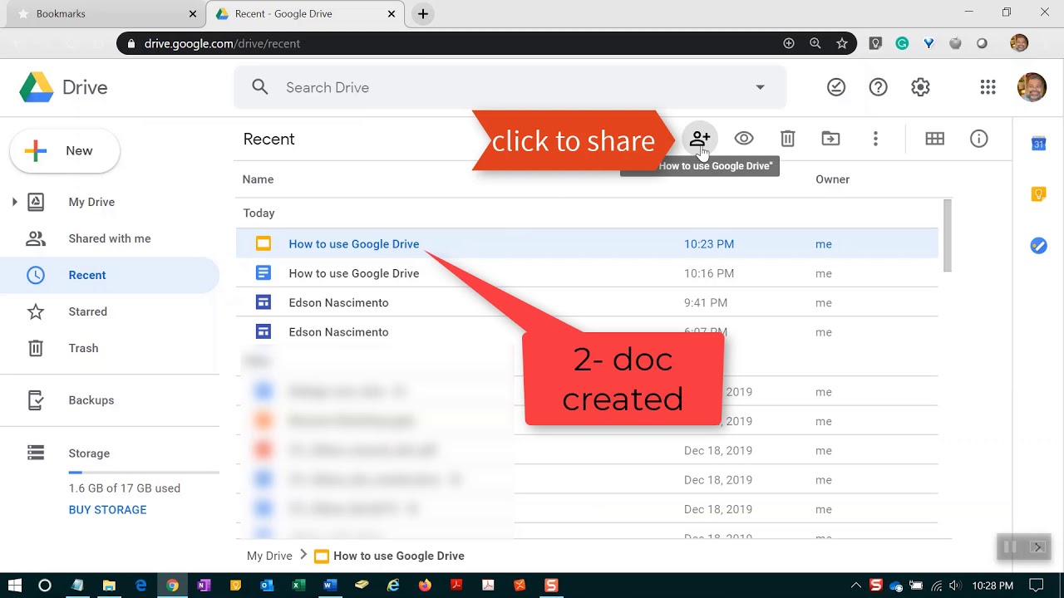Screen dimensions: 1064x598
Task: Open the Backups section
Action: pos(91,400)
